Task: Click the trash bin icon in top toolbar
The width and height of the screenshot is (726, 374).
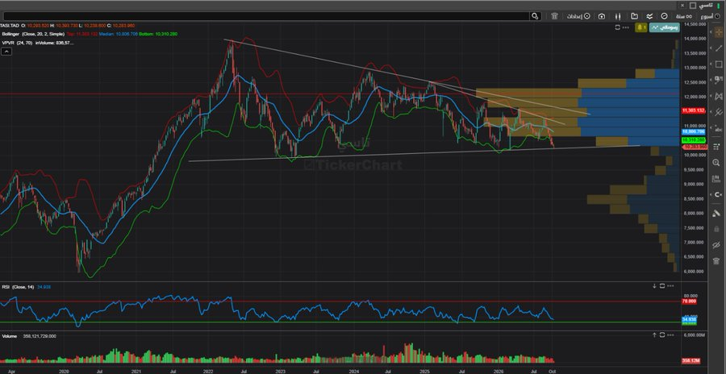Action: click(x=554, y=16)
